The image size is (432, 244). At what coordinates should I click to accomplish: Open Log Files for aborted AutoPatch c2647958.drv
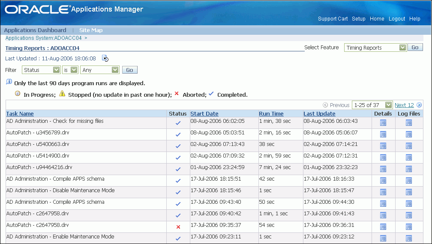point(408,227)
